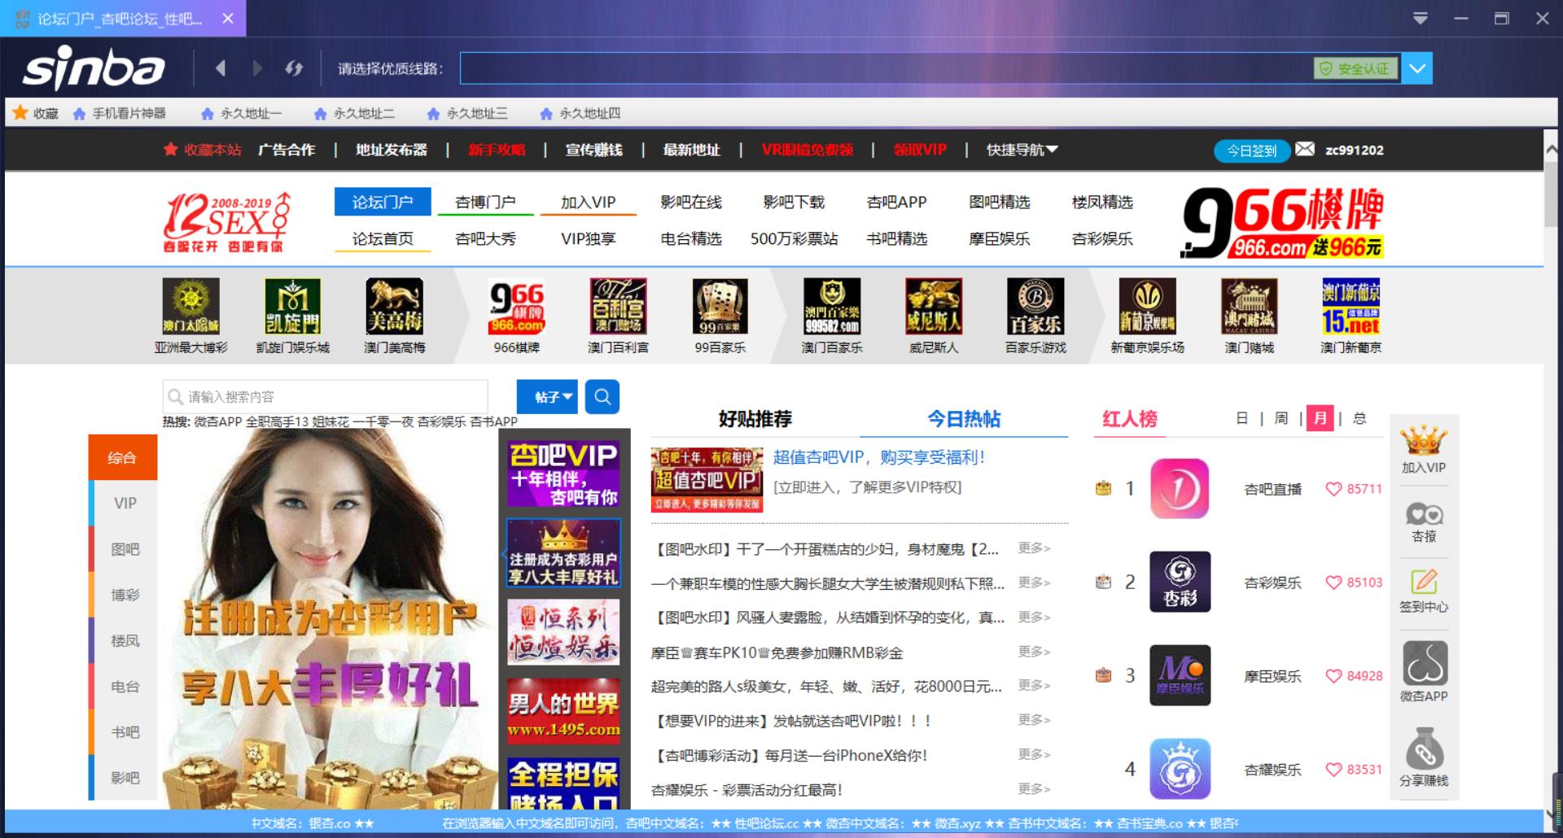Select 月 ranking period

coord(1320,418)
